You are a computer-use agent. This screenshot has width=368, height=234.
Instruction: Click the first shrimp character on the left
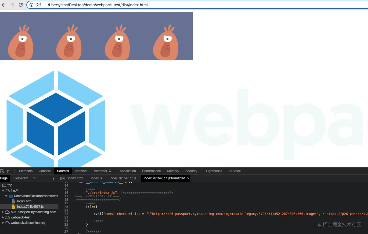click(x=20, y=42)
